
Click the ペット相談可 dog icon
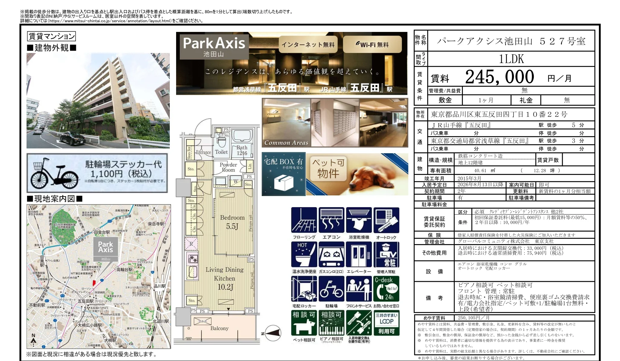click(304, 323)
